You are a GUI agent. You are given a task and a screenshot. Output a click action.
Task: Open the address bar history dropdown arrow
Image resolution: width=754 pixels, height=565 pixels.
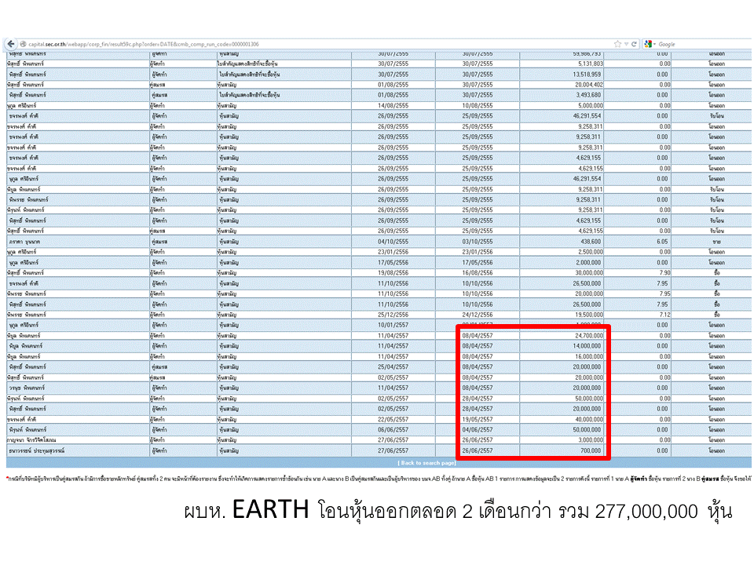(x=626, y=44)
